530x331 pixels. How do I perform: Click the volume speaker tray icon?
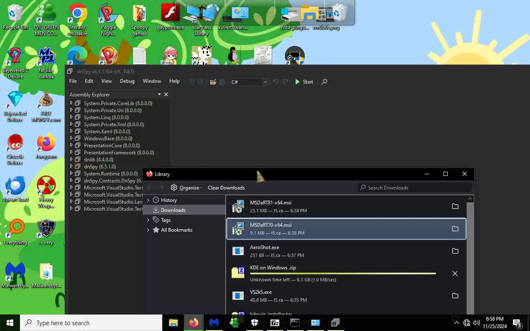pos(477,323)
